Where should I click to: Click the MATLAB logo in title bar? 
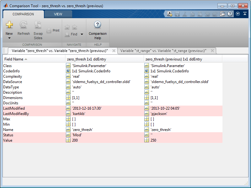6,6
